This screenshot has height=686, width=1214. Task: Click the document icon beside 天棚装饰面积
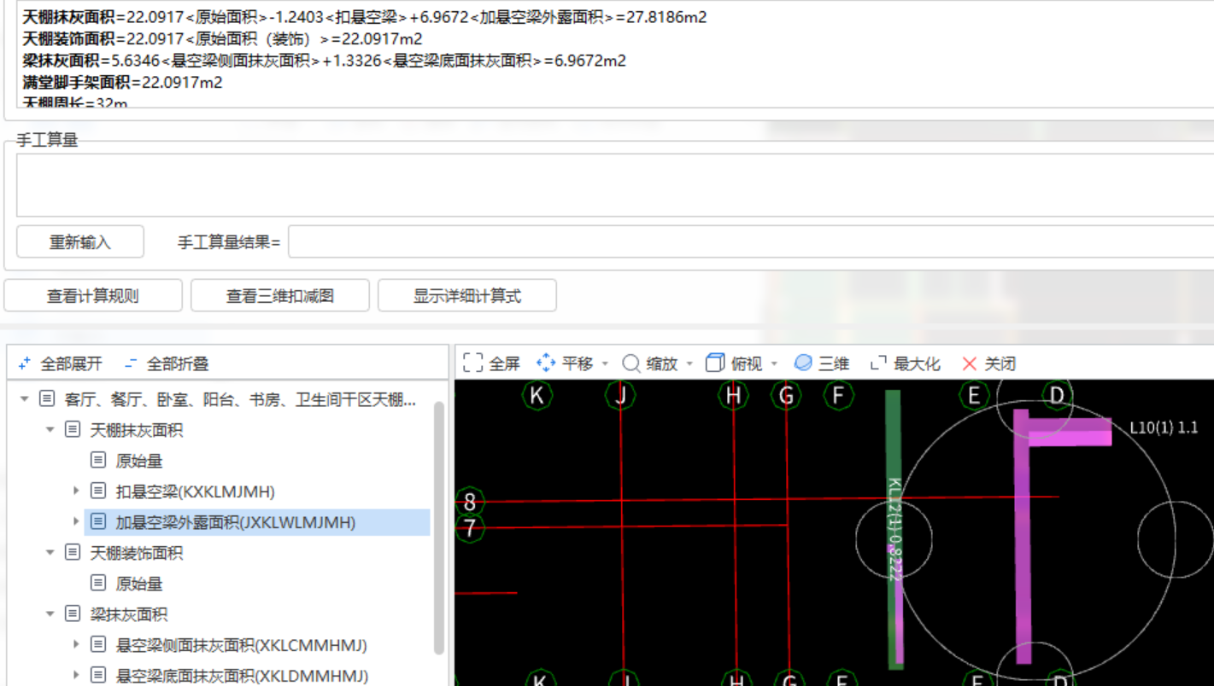click(x=73, y=553)
